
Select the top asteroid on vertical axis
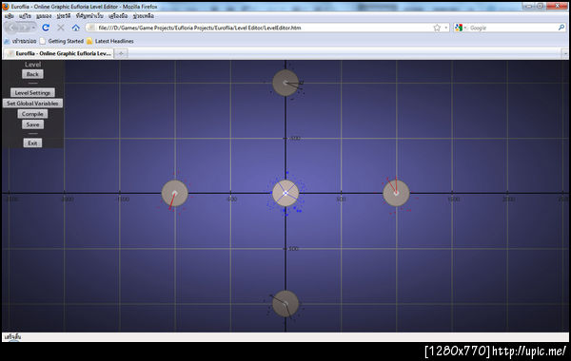coord(285,83)
